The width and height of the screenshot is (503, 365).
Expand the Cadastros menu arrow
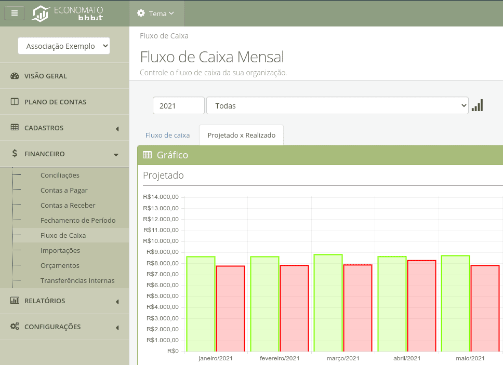pos(117,129)
